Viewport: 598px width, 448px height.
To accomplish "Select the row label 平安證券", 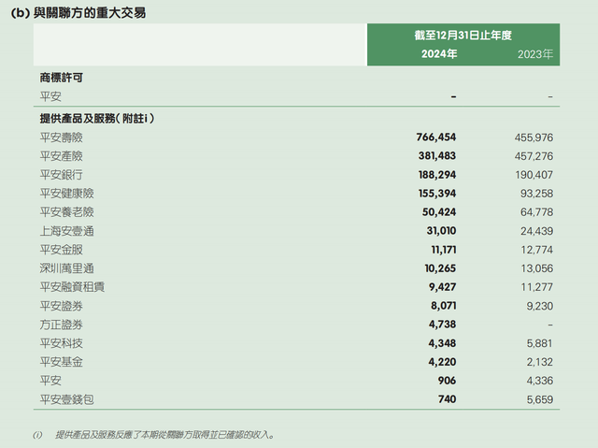I will coord(62,306).
